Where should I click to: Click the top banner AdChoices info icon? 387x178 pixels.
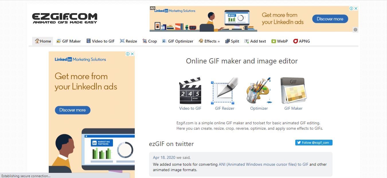pos(351,8)
